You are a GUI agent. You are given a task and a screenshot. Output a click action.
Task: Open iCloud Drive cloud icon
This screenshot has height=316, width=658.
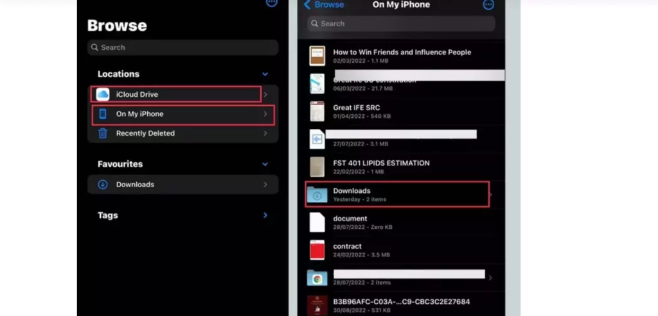click(103, 95)
